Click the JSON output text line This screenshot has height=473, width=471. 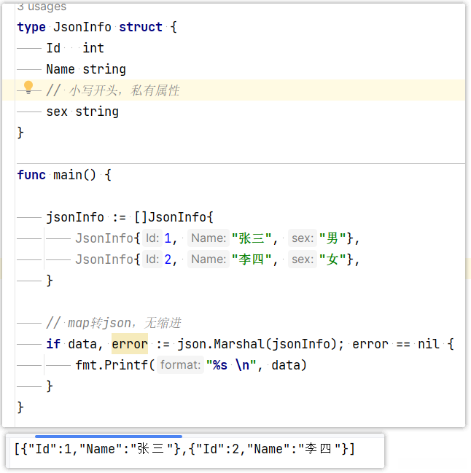tap(185, 449)
